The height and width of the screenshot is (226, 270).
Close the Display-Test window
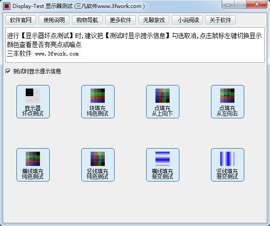click(257, 4)
